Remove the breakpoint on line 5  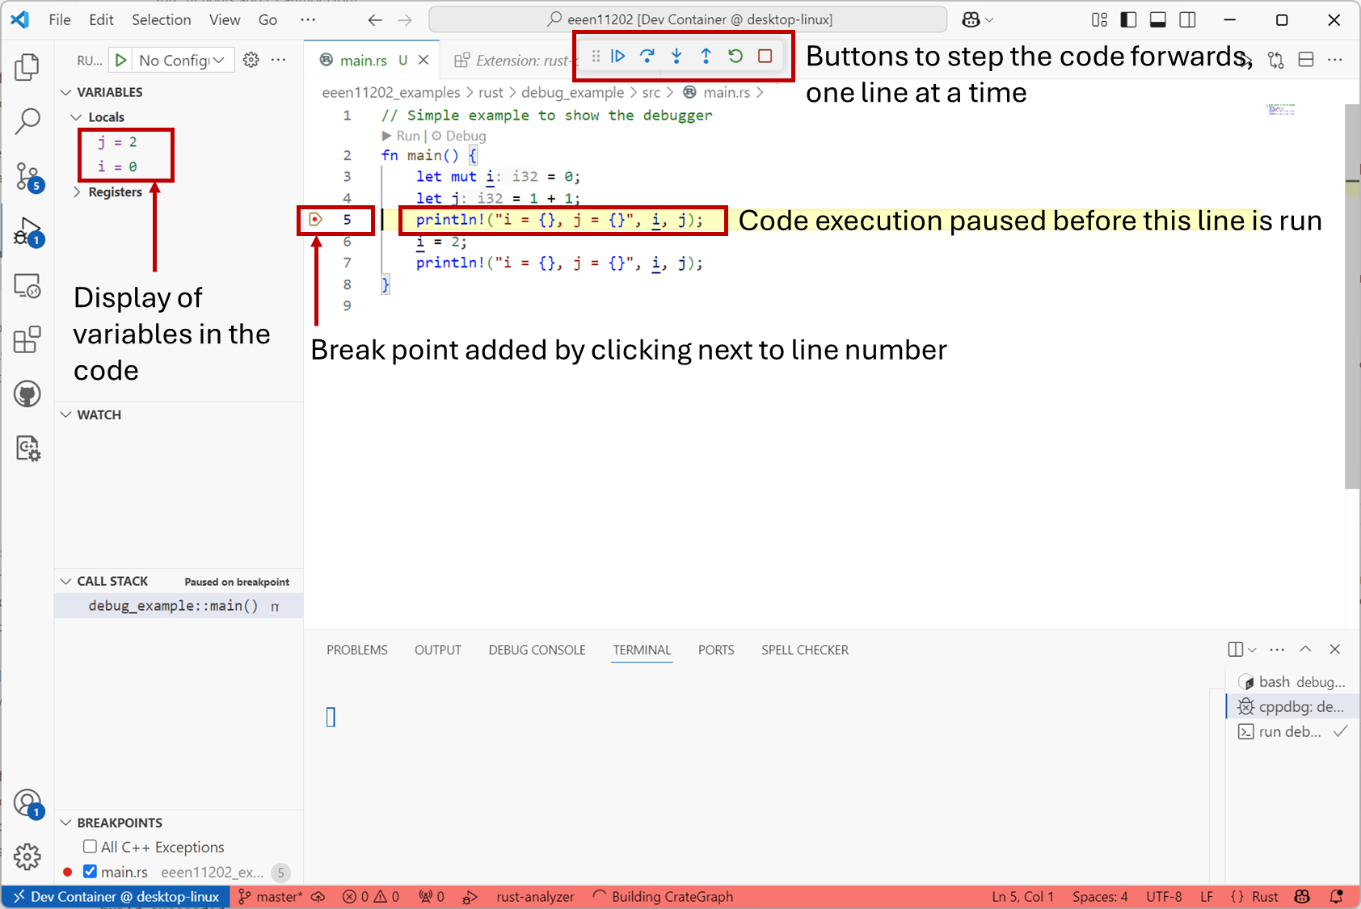316,220
